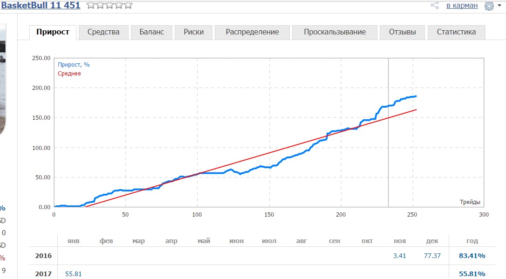506x279 pixels.
Task: Open the settings gear icon
Action: pos(489,6)
